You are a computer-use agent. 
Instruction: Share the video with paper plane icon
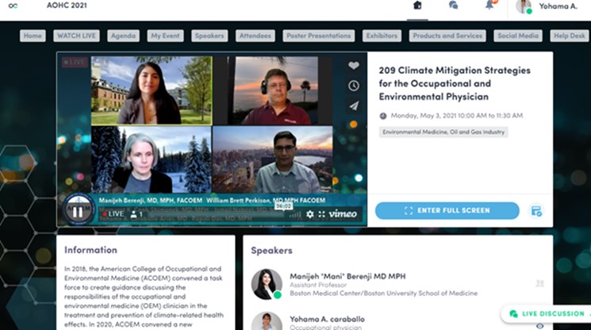point(353,106)
